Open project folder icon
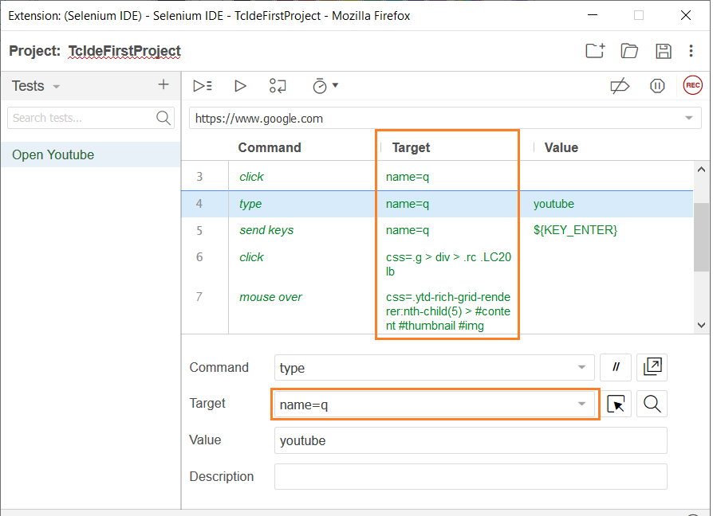Screen dimensions: 713x516 (629, 50)
